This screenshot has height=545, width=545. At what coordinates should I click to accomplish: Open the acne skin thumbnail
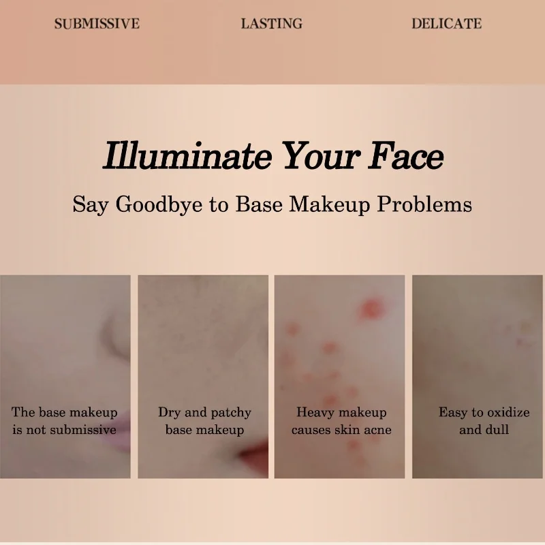(339, 377)
